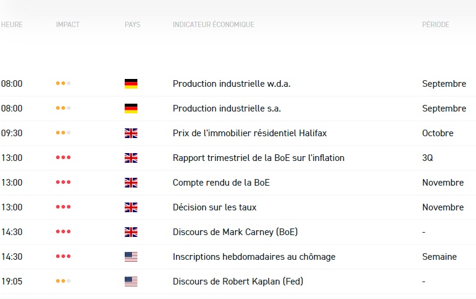The width and height of the screenshot is (476, 299).
Task: Click the 19:05 time cell
Action: (12, 282)
